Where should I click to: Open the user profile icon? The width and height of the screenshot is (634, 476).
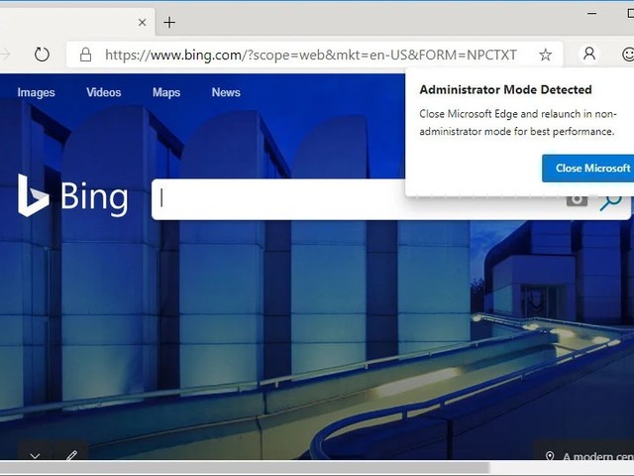pos(589,54)
